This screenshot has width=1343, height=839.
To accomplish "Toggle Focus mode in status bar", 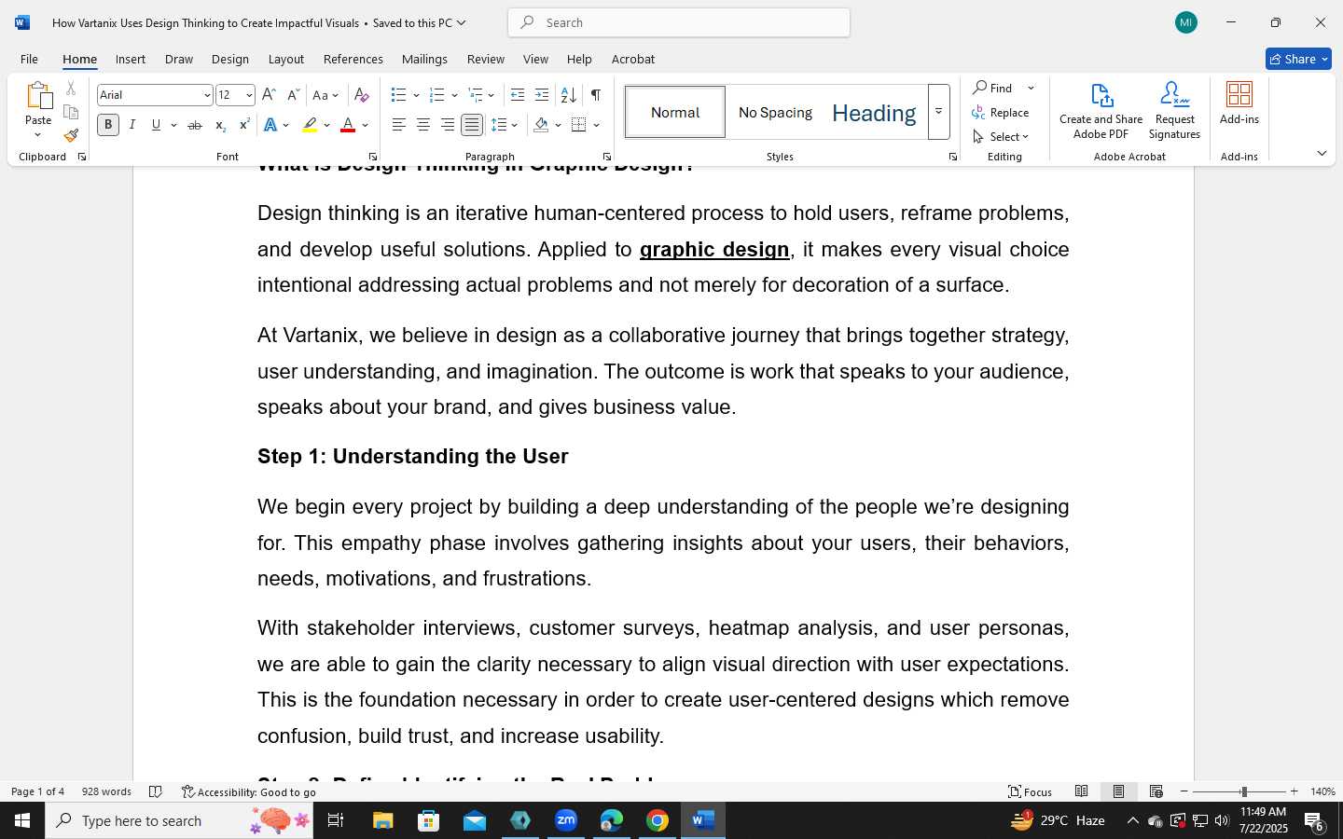I will coord(1030,791).
